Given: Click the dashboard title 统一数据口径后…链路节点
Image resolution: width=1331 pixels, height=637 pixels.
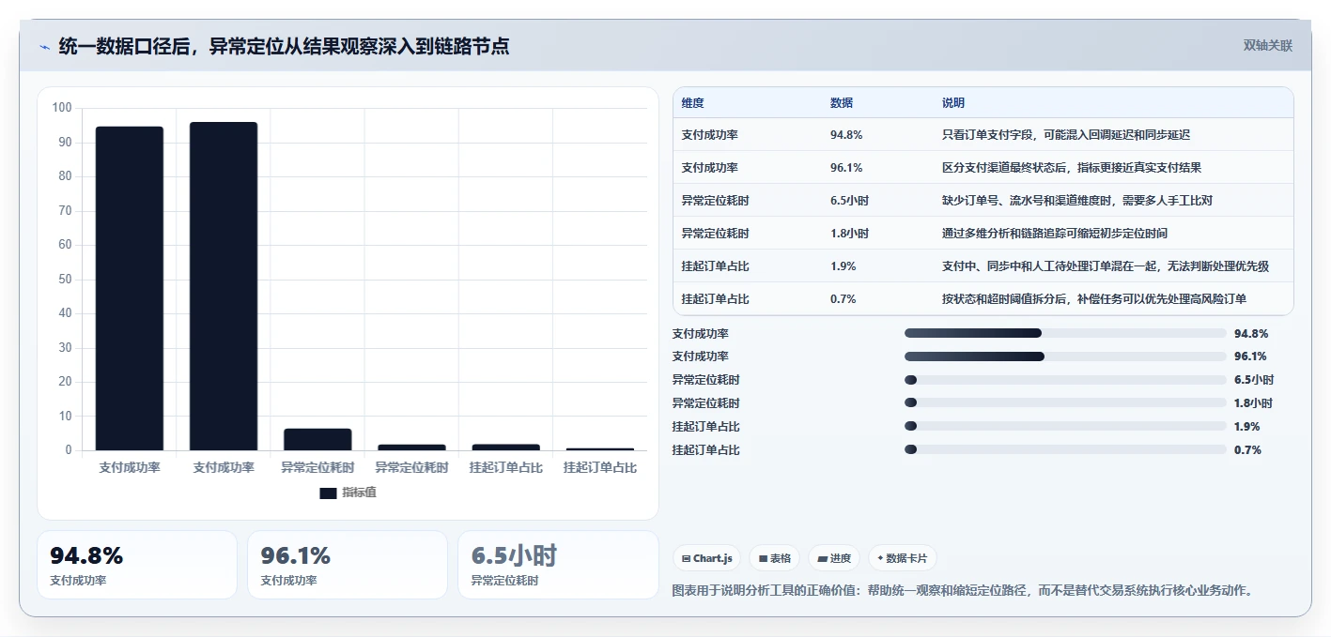Looking at the screenshot, I should tap(284, 46).
